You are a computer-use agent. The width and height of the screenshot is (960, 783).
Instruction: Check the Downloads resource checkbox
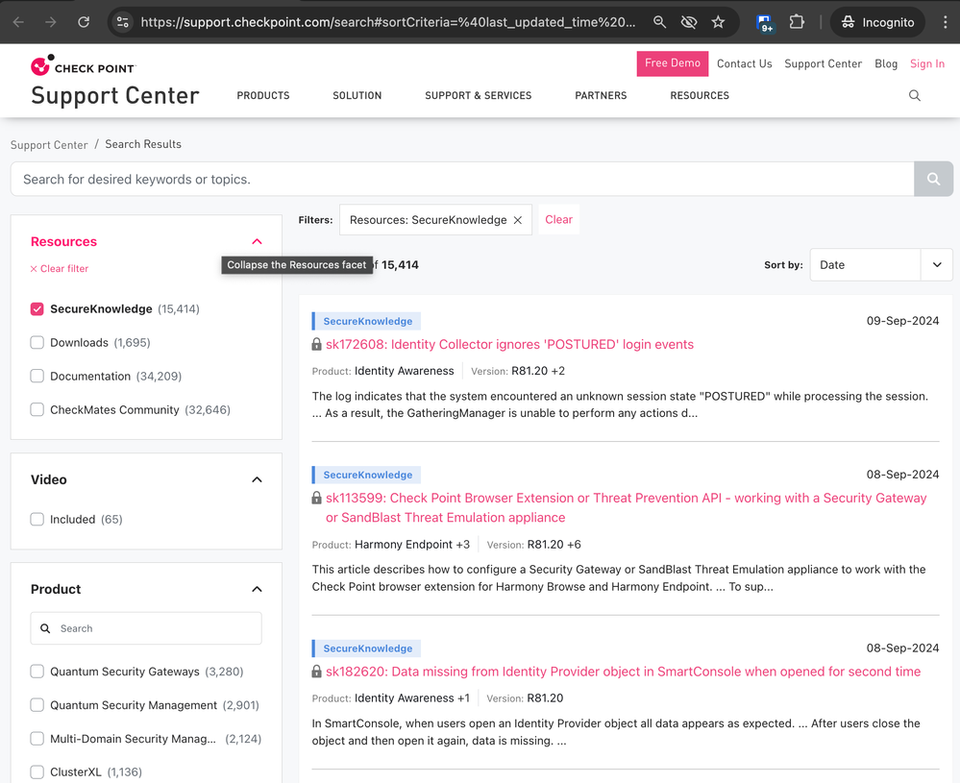point(37,343)
